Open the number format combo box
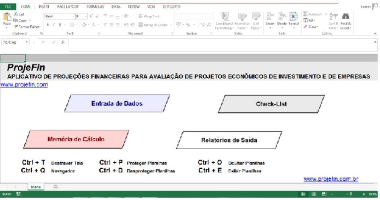This screenshot has height=200, width=380. [194, 16]
